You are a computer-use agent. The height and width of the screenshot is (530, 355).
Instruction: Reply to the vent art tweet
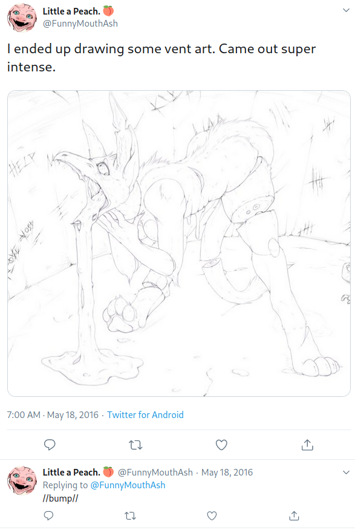[x=50, y=445]
